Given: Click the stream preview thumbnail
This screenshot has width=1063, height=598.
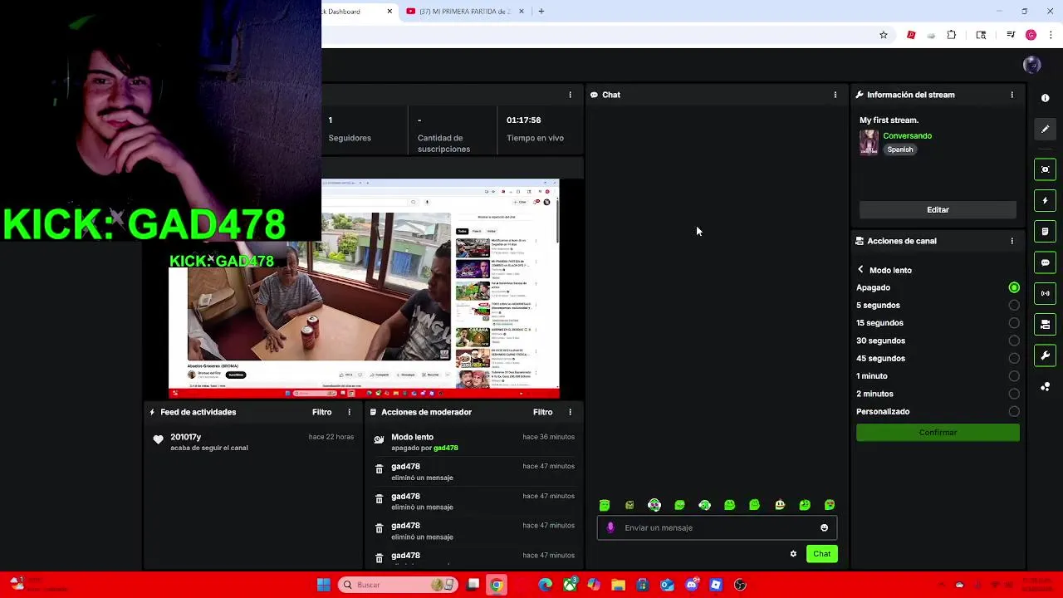Looking at the screenshot, I should point(364,289).
